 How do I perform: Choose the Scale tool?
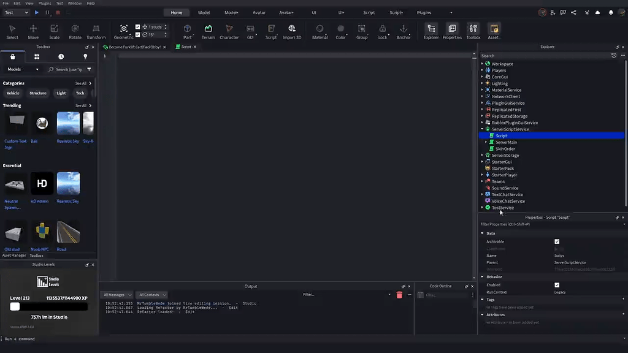(x=54, y=32)
